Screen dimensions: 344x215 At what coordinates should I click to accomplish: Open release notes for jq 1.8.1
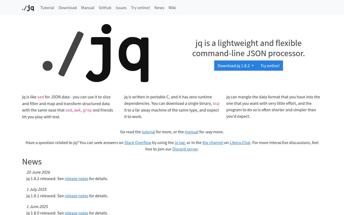click(77, 196)
